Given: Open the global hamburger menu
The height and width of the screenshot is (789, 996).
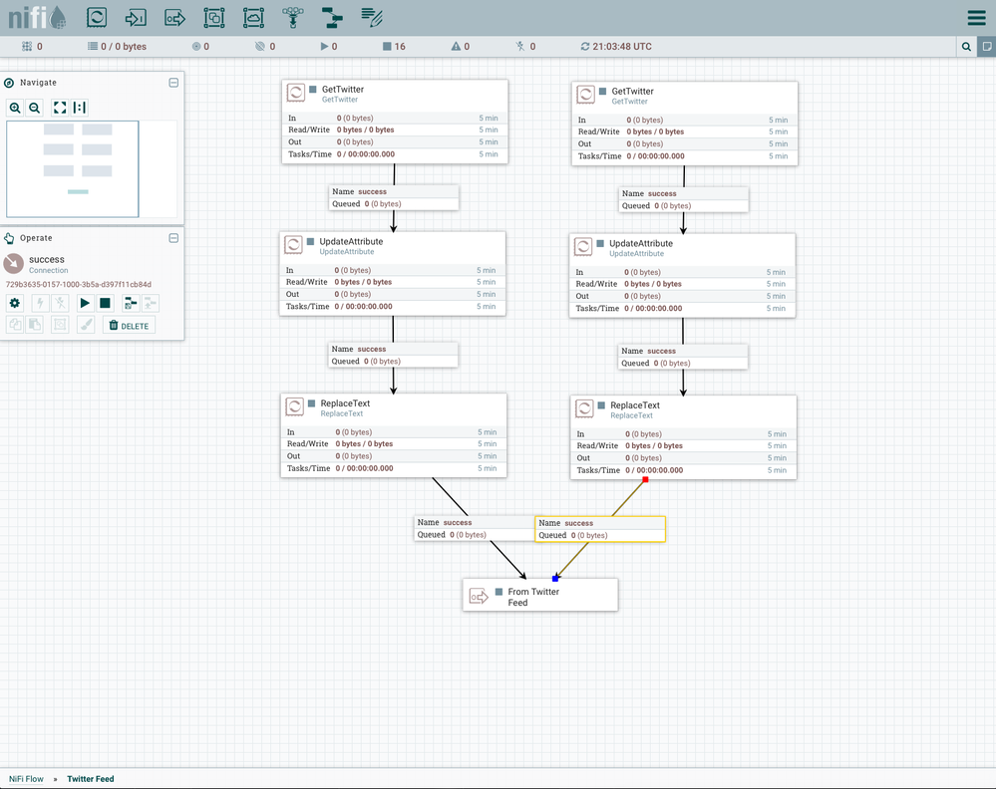Looking at the screenshot, I should point(976,18).
